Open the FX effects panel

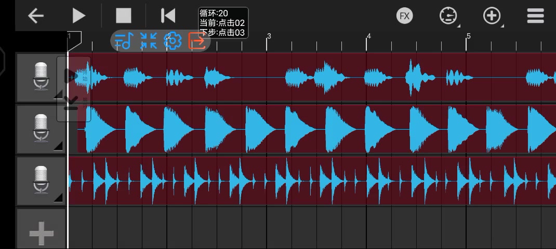404,16
